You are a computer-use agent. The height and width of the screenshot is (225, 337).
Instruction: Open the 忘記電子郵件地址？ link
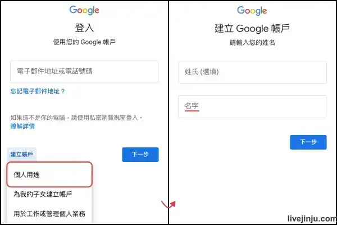[38, 91]
